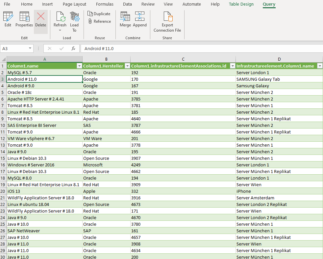Click the Insert Function fx icon
Viewport: 323px width, 259px height.
73,48
